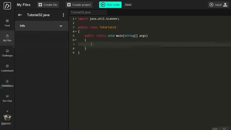Open the Feed sidebar section

7,23
